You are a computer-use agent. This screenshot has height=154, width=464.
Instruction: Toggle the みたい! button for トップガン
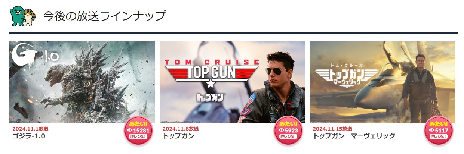point(288,131)
